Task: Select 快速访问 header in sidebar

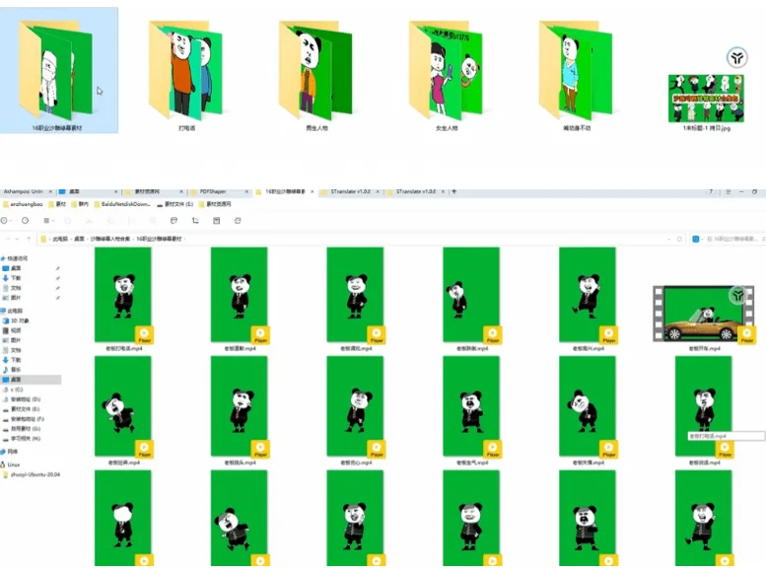Action: pos(14,258)
